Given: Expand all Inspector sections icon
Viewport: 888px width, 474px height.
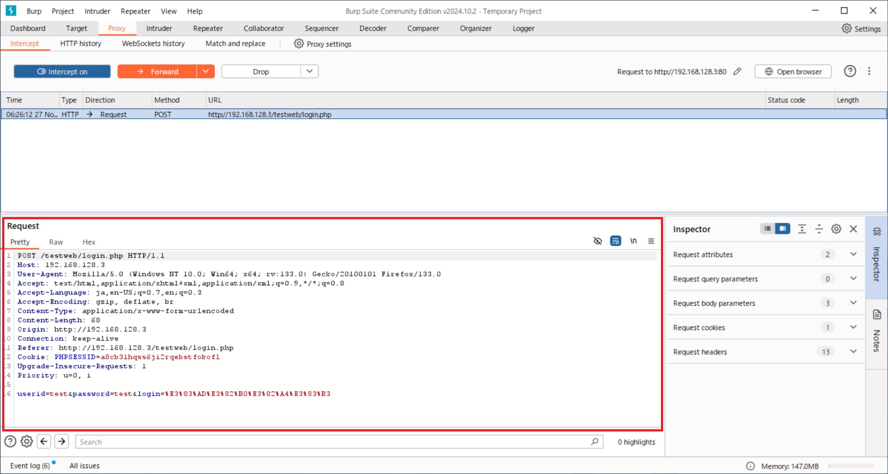Looking at the screenshot, I should click(x=802, y=228).
